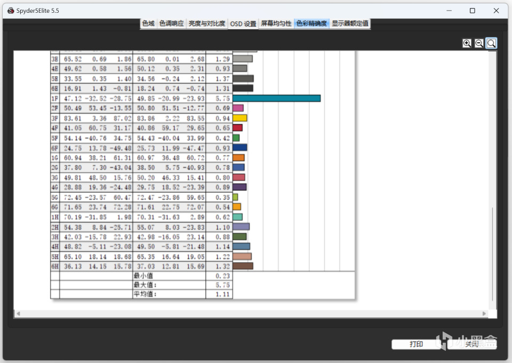
Task: Click Delta E value 0.35 in row 5G
Action: (223, 197)
